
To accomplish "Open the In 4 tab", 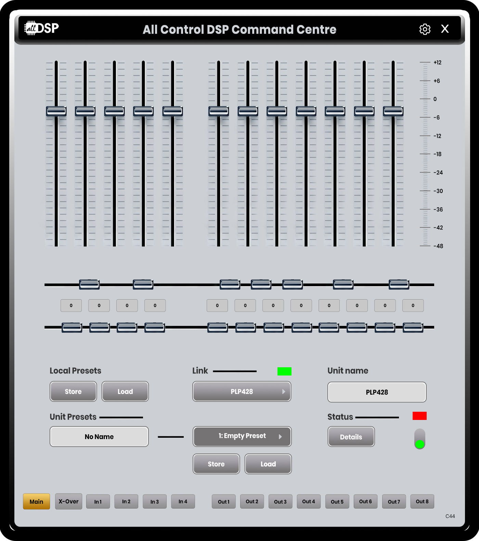I will coord(183,502).
